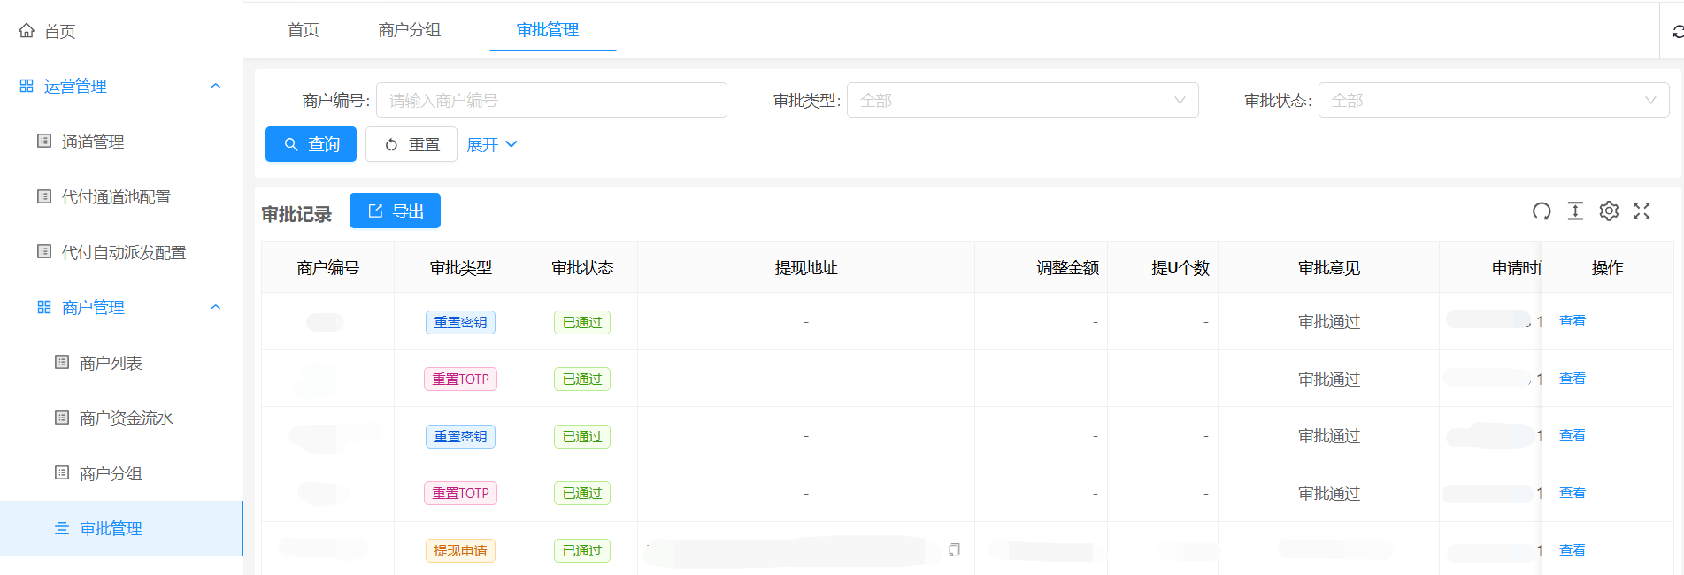The height and width of the screenshot is (575, 1684).
Task: Click the 审批管理 sidebar menu icon
Action: click(62, 528)
